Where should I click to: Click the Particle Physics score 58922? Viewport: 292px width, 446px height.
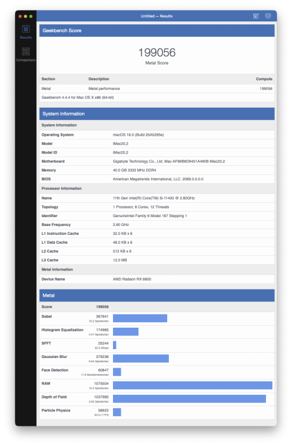(x=103, y=410)
